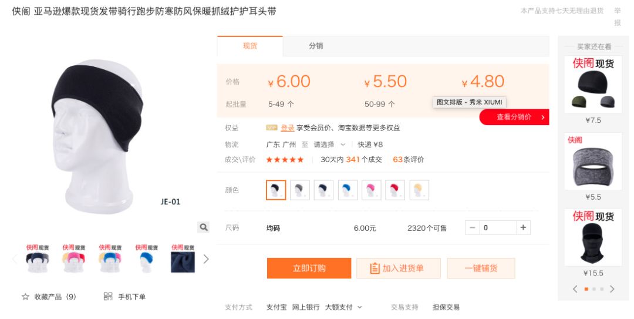Go to previous thumbnails with left arrow
Viewport: 634px width, 319px height.
point(15,259)
